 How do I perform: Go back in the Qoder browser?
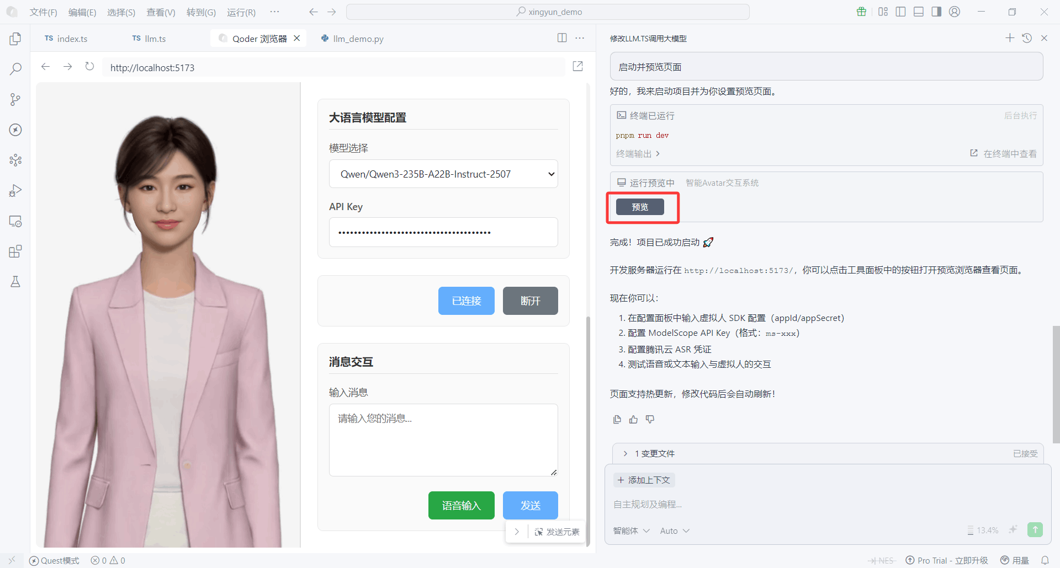[x=46, y=67]
